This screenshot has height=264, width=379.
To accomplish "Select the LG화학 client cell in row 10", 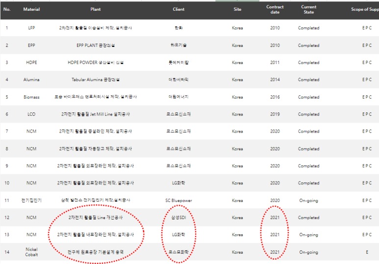I will pos(178,183).
